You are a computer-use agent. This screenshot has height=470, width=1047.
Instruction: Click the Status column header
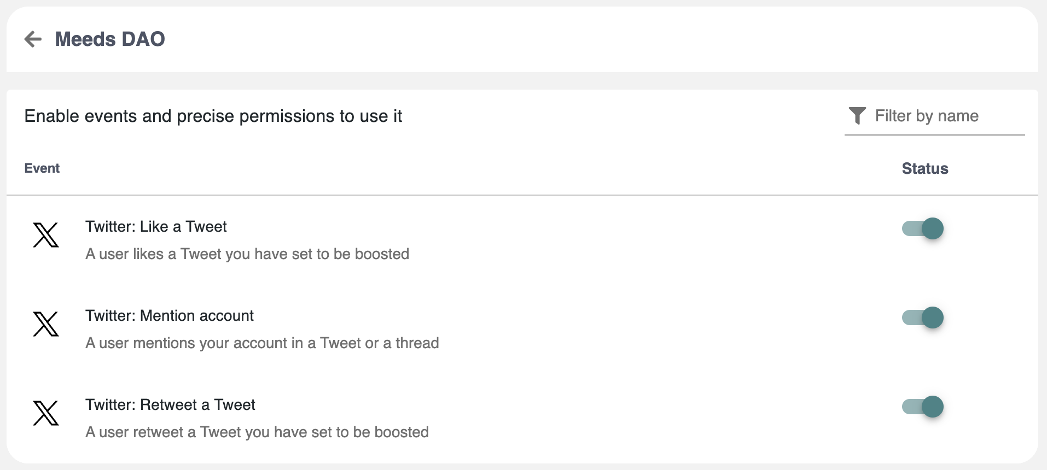tap(924, 168)
